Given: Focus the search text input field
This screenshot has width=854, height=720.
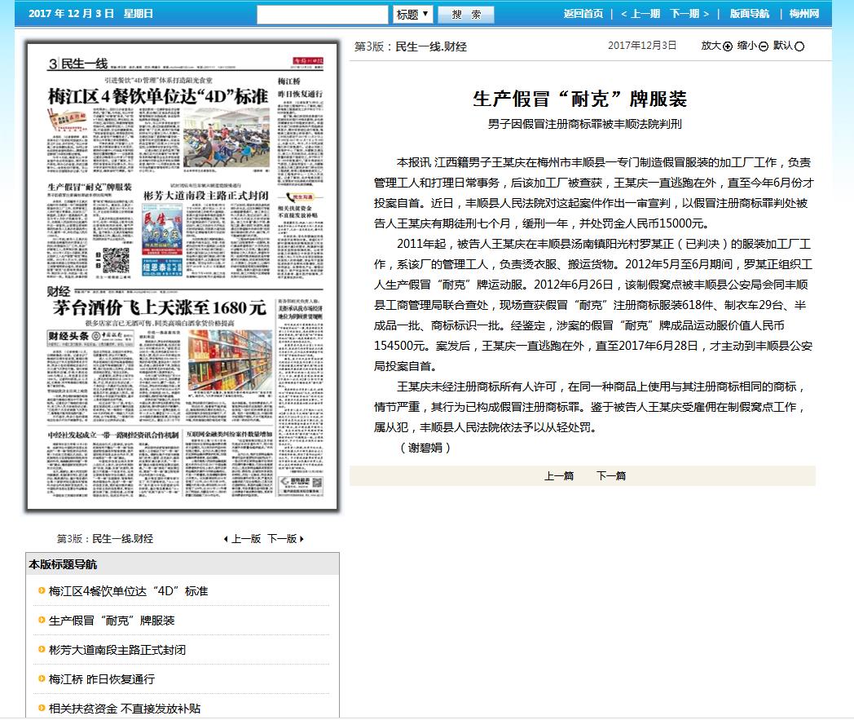Looking at the screenshot, I should pos(323,14).
